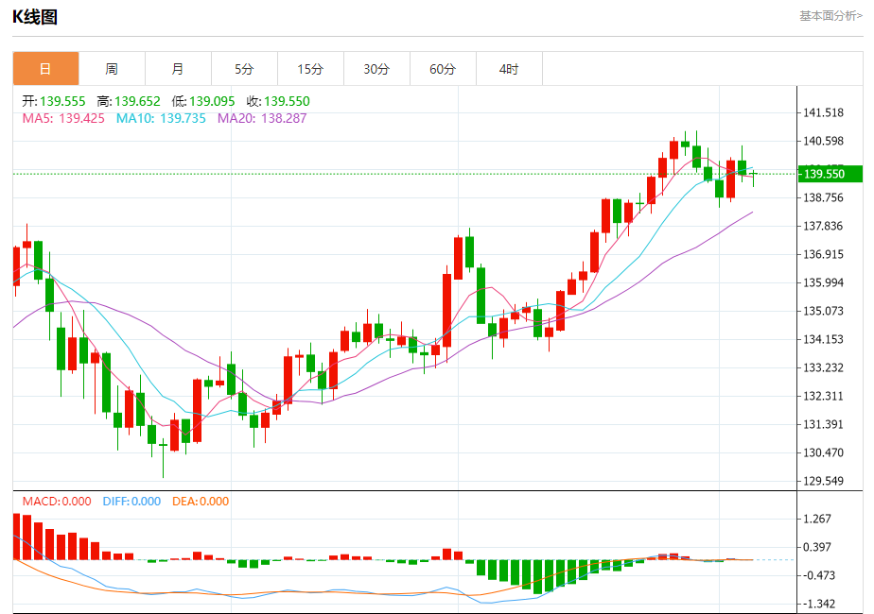This screenshot has height=614, width=874.
Task: Click the K线图 title
Action: (35, 17)
